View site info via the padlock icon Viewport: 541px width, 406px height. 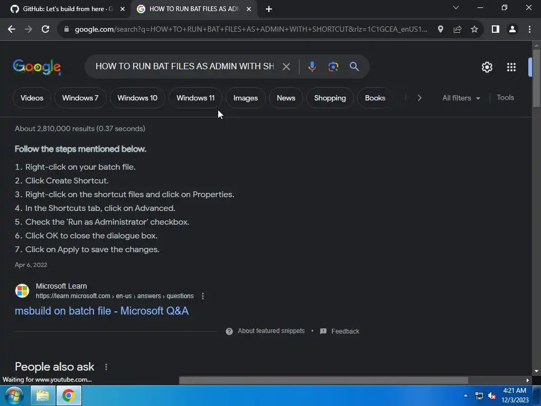click(67, 30)
